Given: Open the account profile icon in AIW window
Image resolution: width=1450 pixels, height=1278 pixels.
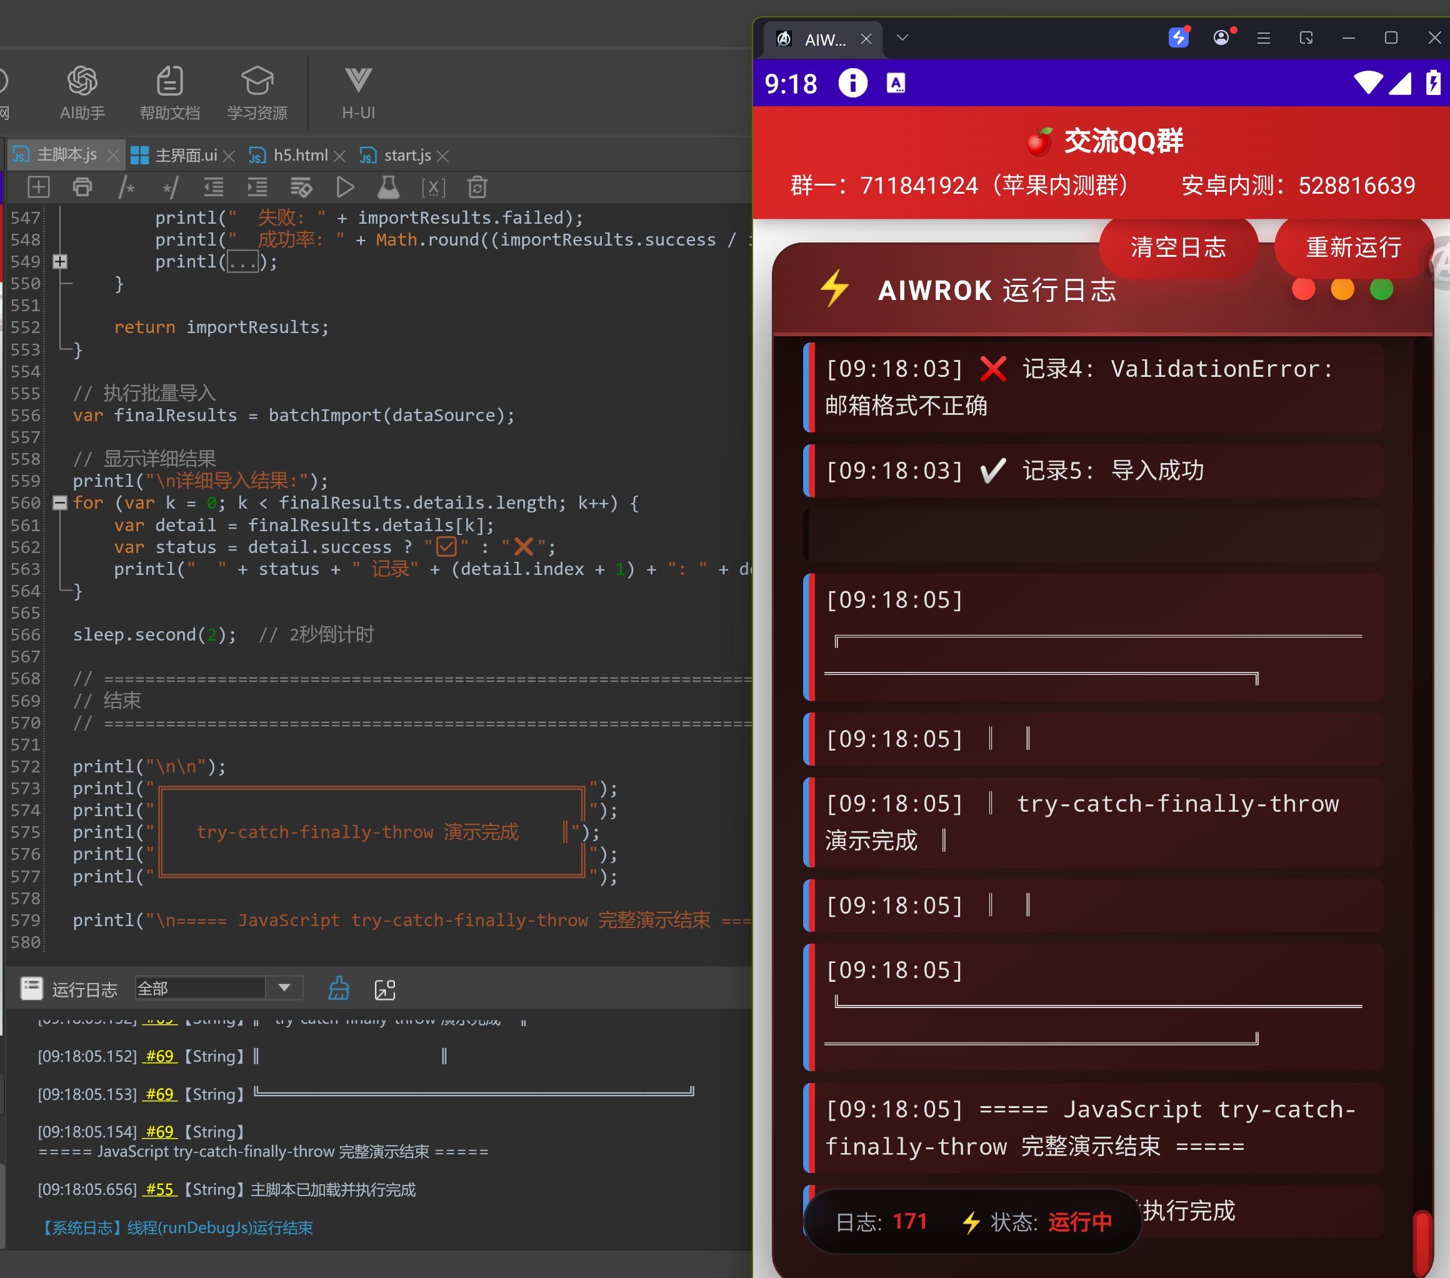Looking at the screenshot, I should click(1222, 37).
